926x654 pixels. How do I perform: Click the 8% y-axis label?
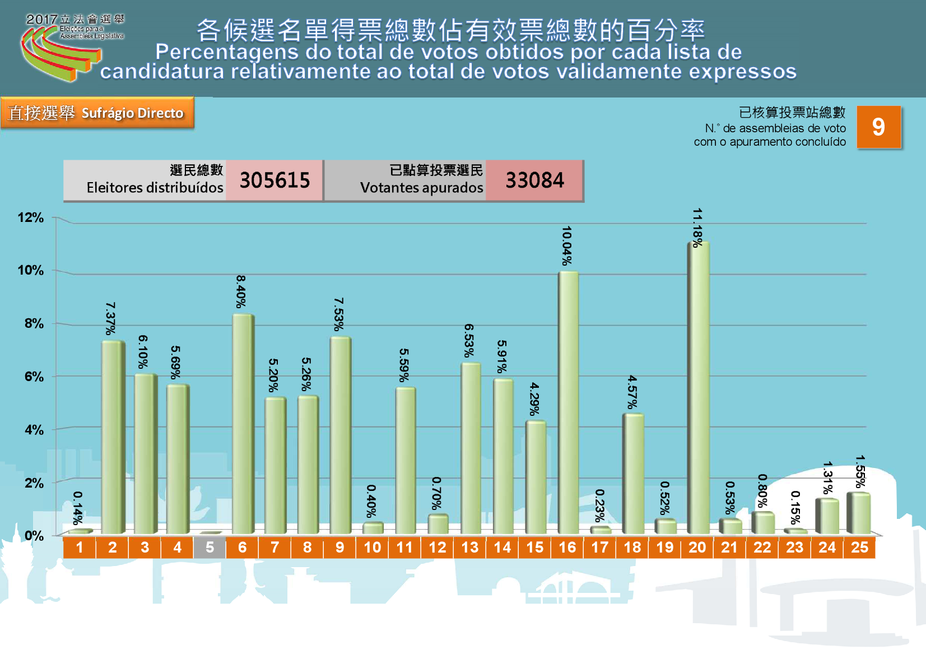(x=34, y=323)
